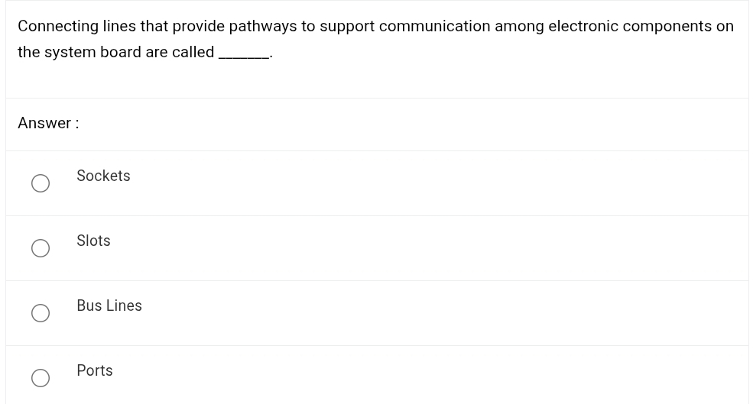Click the "Slots" answer label text
The image size is (753, 404).
pos(93,241)
